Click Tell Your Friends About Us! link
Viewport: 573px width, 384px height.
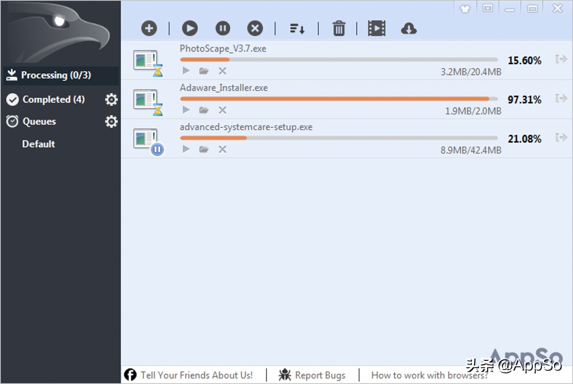197,375
